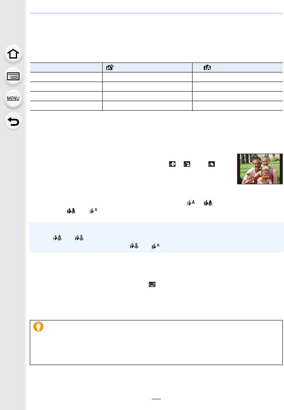This screenshot has height=410, width=284.
Task: Open the family photo thumbnail
Action: [260, 169]
